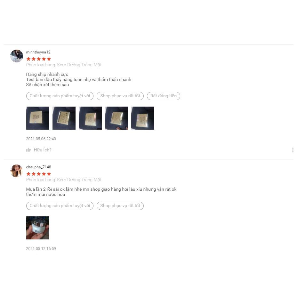298x298 pixels.
Task: Click the 'Hữu Ích?' helpful label
Action: (43, 150)
